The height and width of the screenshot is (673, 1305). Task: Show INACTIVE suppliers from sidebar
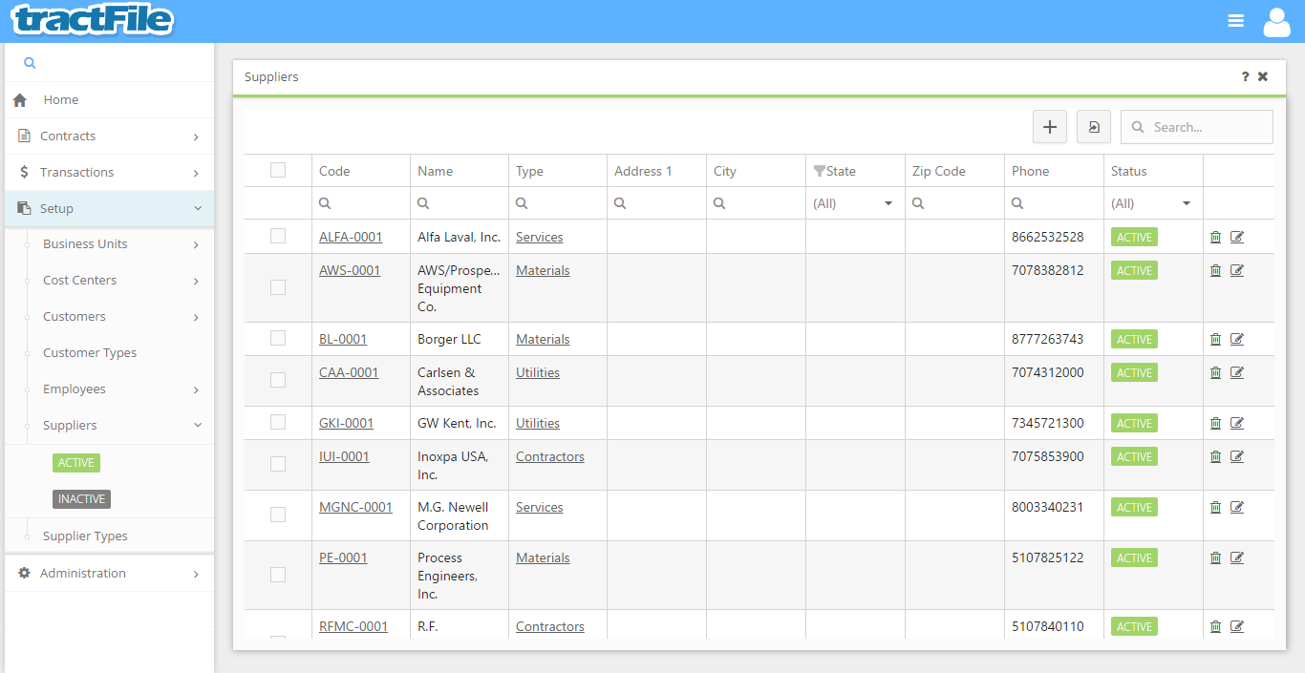coord(82,499)
